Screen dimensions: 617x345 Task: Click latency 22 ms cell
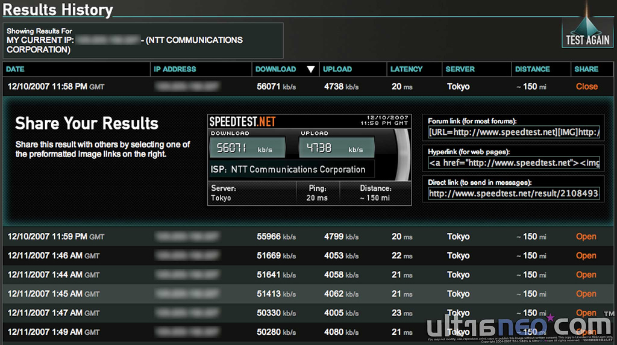point(402,256)
